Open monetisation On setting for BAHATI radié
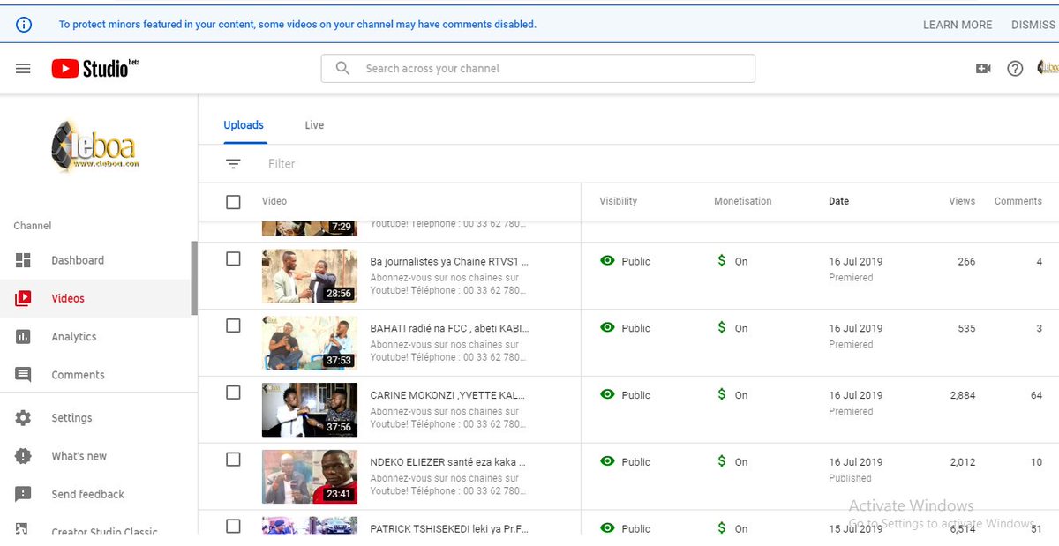The height and width of the screenshot is (546, 1059). point(741,328)
